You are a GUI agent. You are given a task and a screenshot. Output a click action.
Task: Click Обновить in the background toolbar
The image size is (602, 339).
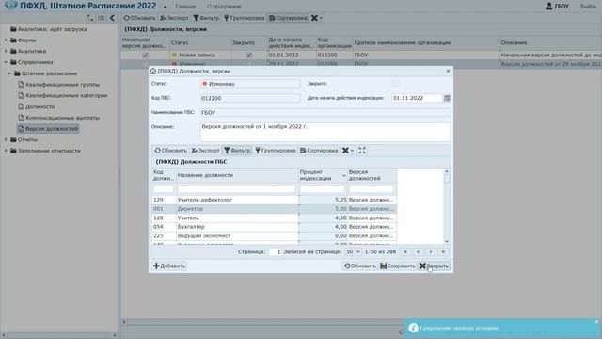(139, 18)
